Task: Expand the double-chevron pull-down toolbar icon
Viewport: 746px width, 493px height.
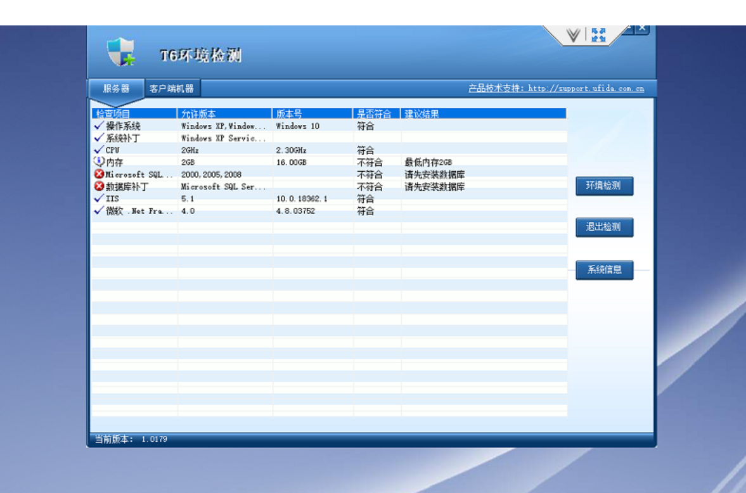Action: coord(574,35)
